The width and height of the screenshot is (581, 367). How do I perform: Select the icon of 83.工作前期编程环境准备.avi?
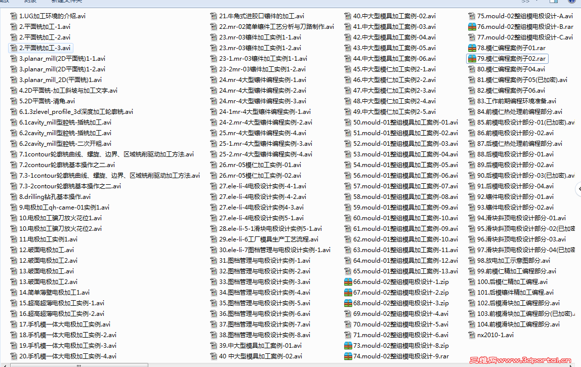[472, 101]
